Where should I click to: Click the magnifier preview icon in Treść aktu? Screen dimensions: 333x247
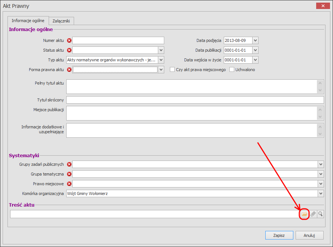click(x=321, y=214)
